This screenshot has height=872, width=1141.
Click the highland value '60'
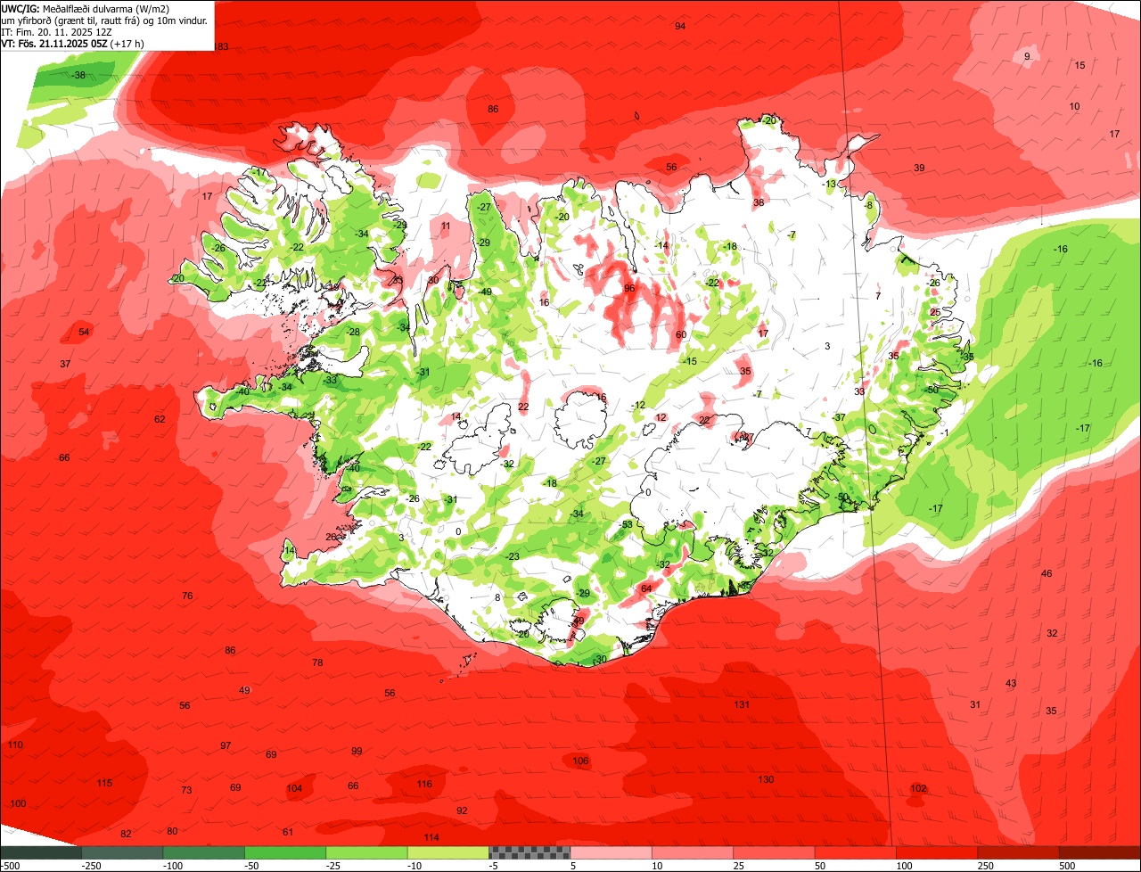click(681, 334)
